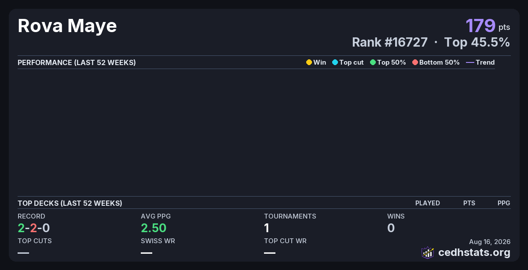This screenshot has height=270, width=528.
Task: Click the green Top 50% legend dot
Action: point(373,62)
